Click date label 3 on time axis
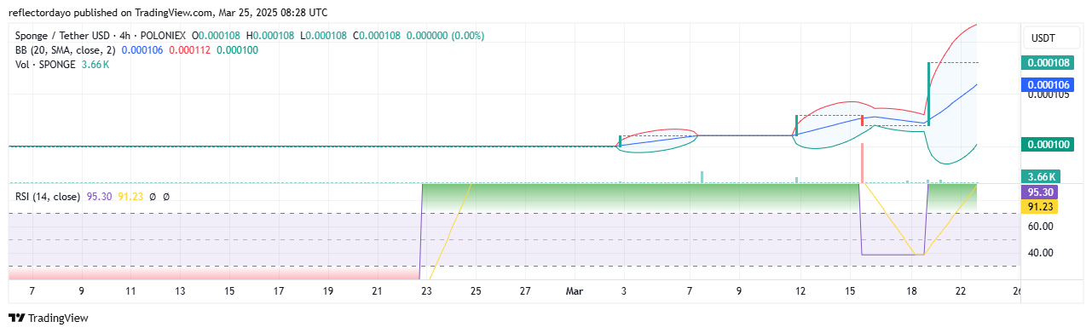This screenshot has height=333, width=1092. pos(624,291)
